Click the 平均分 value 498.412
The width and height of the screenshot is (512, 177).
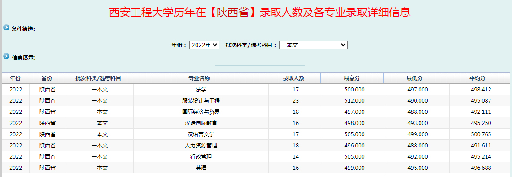[x=481, y=89]
